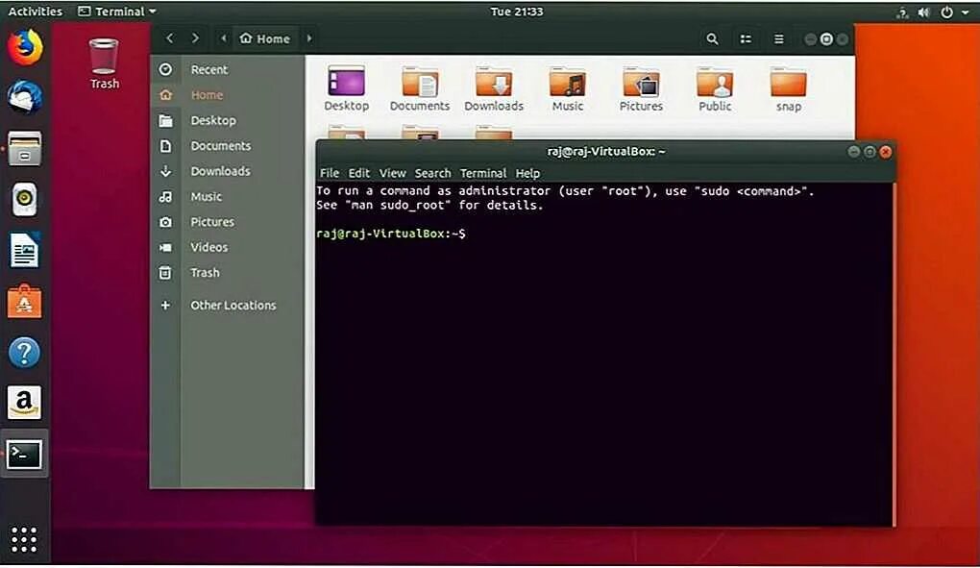Launch LibreOffice Writer from the dock
The width and height of the screenshot is (980, 568).
click(x=25, y=251)
